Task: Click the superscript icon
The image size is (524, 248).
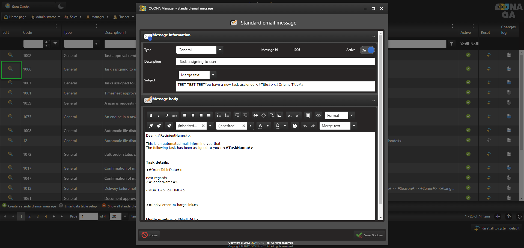Action: coord(298,115)
